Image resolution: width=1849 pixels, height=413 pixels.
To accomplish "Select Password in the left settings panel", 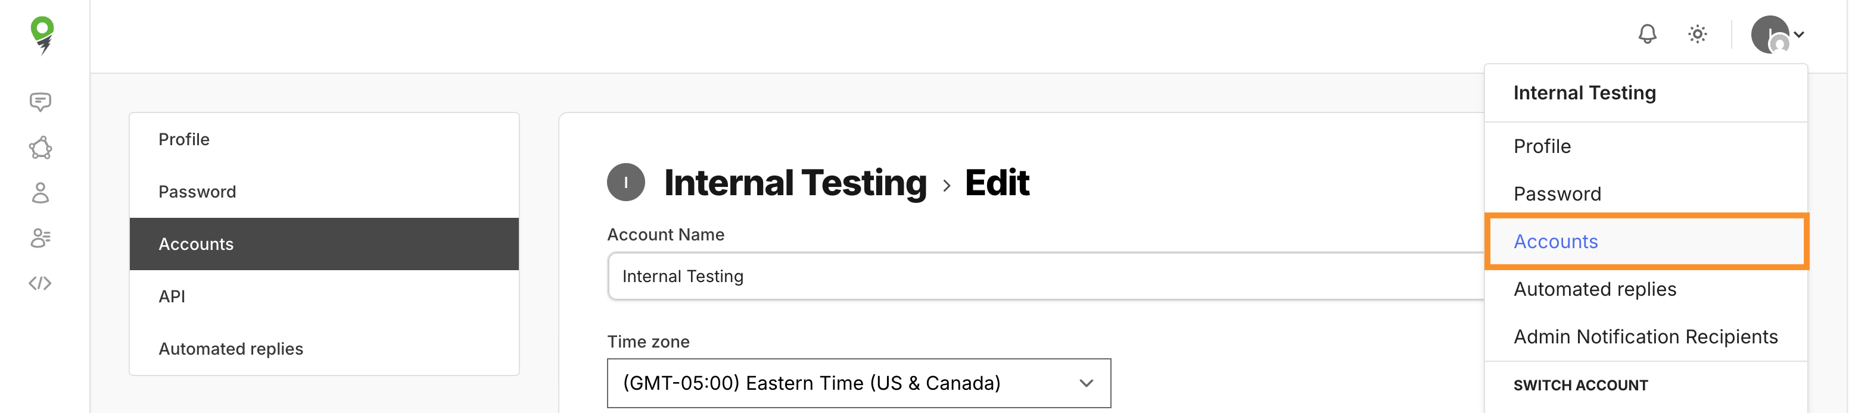I will 197,192.
